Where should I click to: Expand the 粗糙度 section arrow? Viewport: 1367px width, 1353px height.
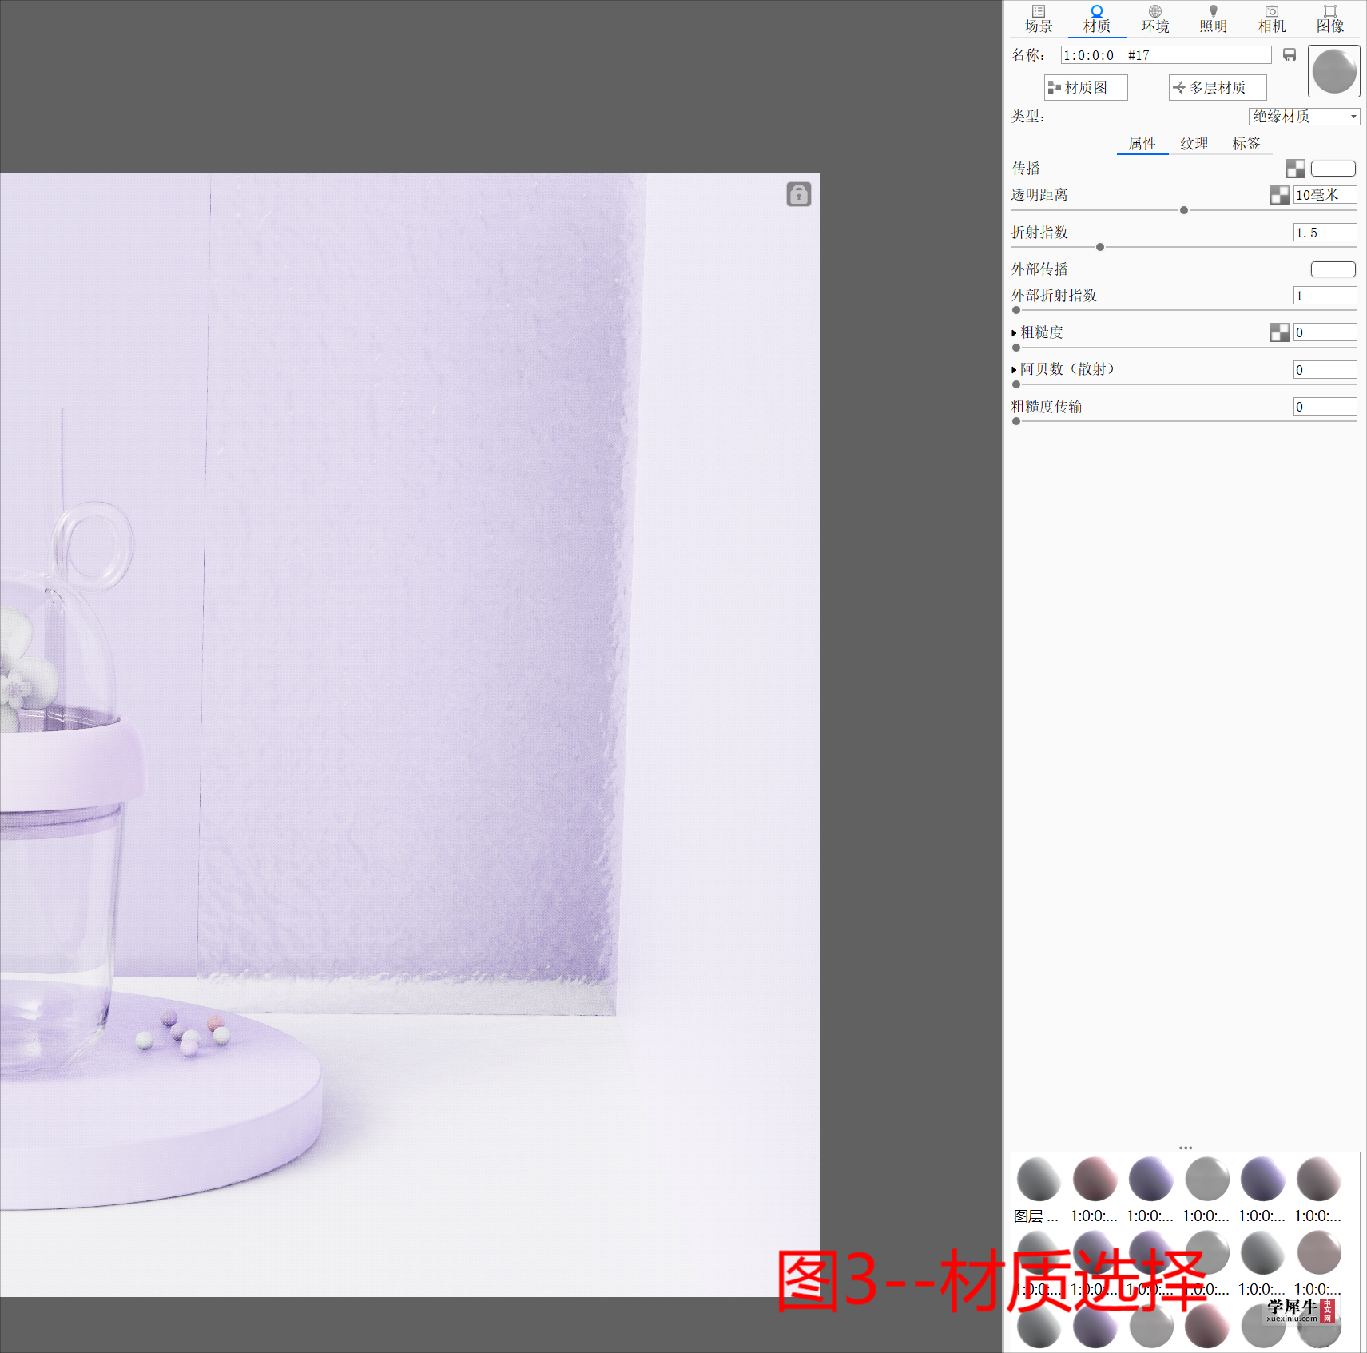point(1014,333)
